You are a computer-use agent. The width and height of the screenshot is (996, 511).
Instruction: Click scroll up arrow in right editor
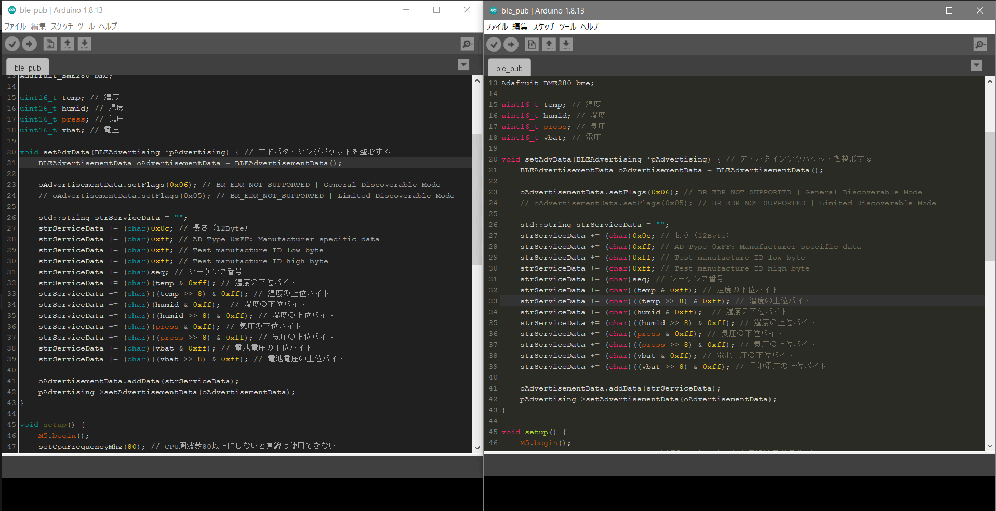coord(990,82)
